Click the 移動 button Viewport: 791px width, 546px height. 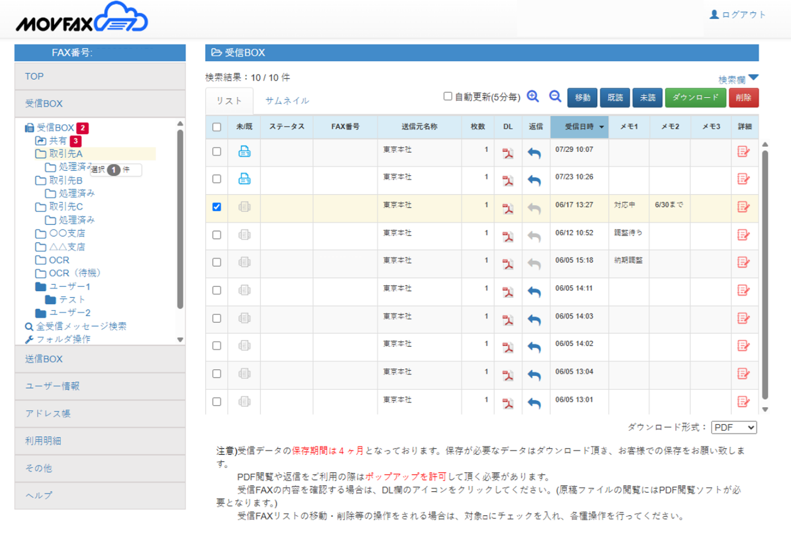(582, 98)
